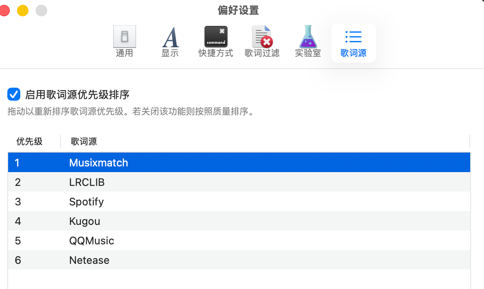Click the 歌词源 column header
Screen dimensions: 484x289
click(84, 141)
